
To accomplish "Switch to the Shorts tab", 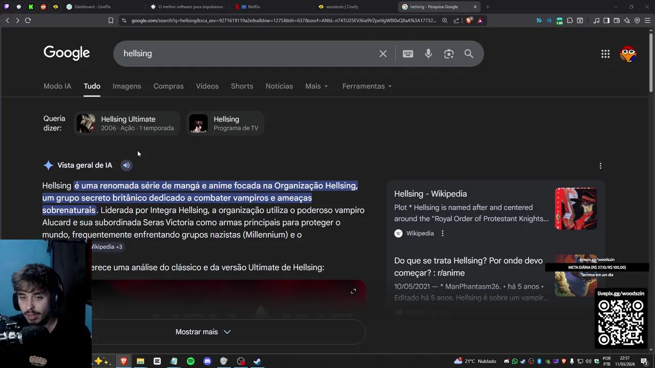I will coord(242,86).
